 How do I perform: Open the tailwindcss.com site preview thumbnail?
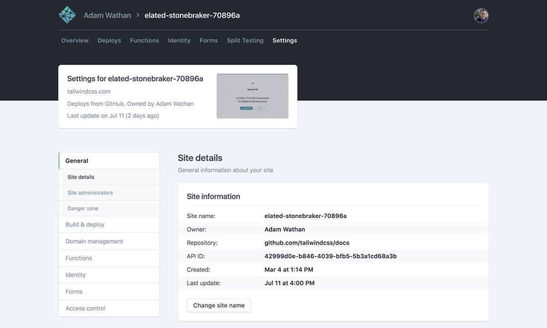click(253, 96)
